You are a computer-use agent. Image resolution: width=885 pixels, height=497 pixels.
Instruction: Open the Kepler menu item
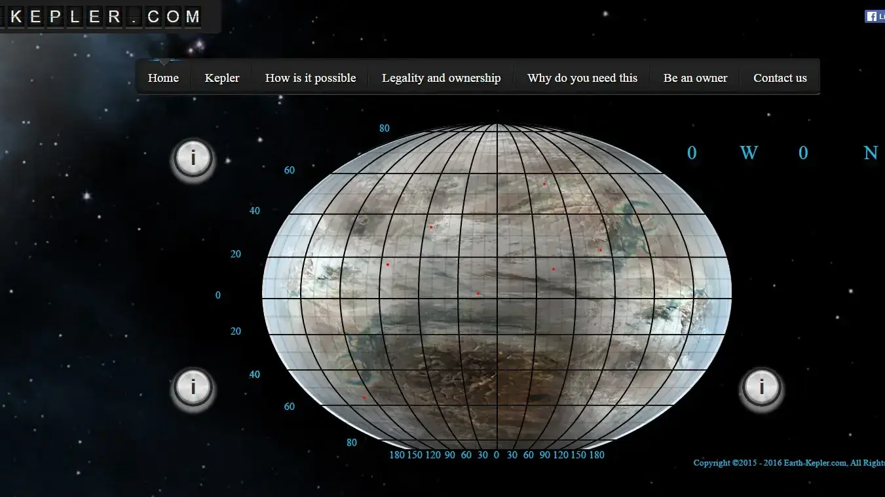(x=222, y=78)
